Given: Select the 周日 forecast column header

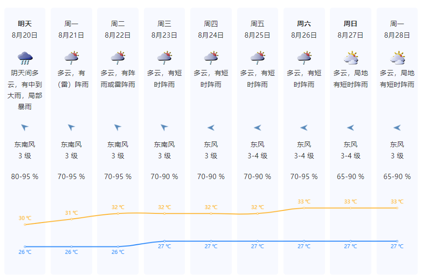Looking at the screenshot, I should pos(351,23).
